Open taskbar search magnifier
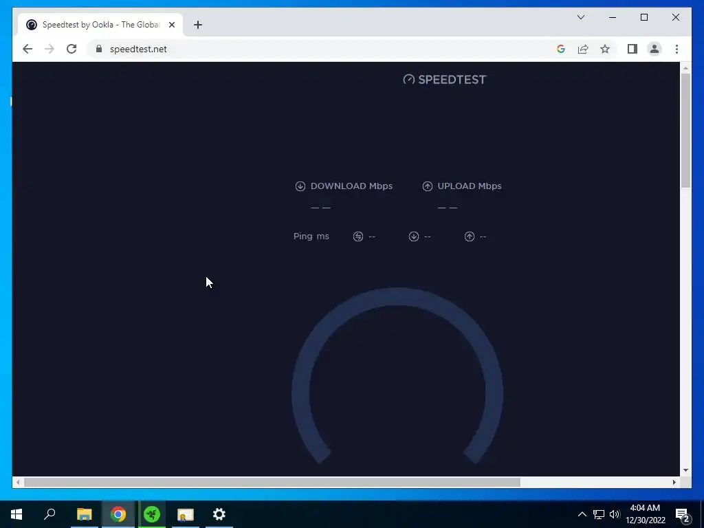The image size is (704, 528). click(49, 514)
